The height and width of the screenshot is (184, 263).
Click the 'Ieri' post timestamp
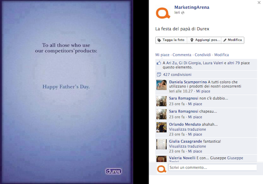(177, 13)
